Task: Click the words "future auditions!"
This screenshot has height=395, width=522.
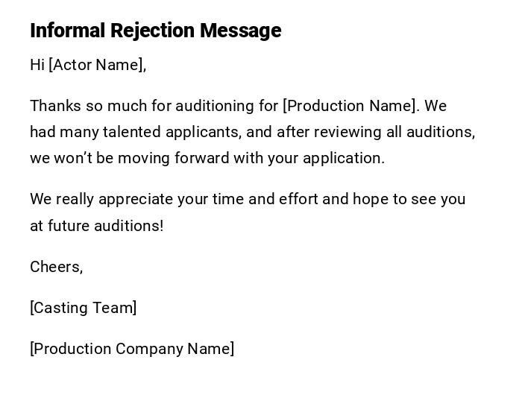Action: tap(105, 226)
